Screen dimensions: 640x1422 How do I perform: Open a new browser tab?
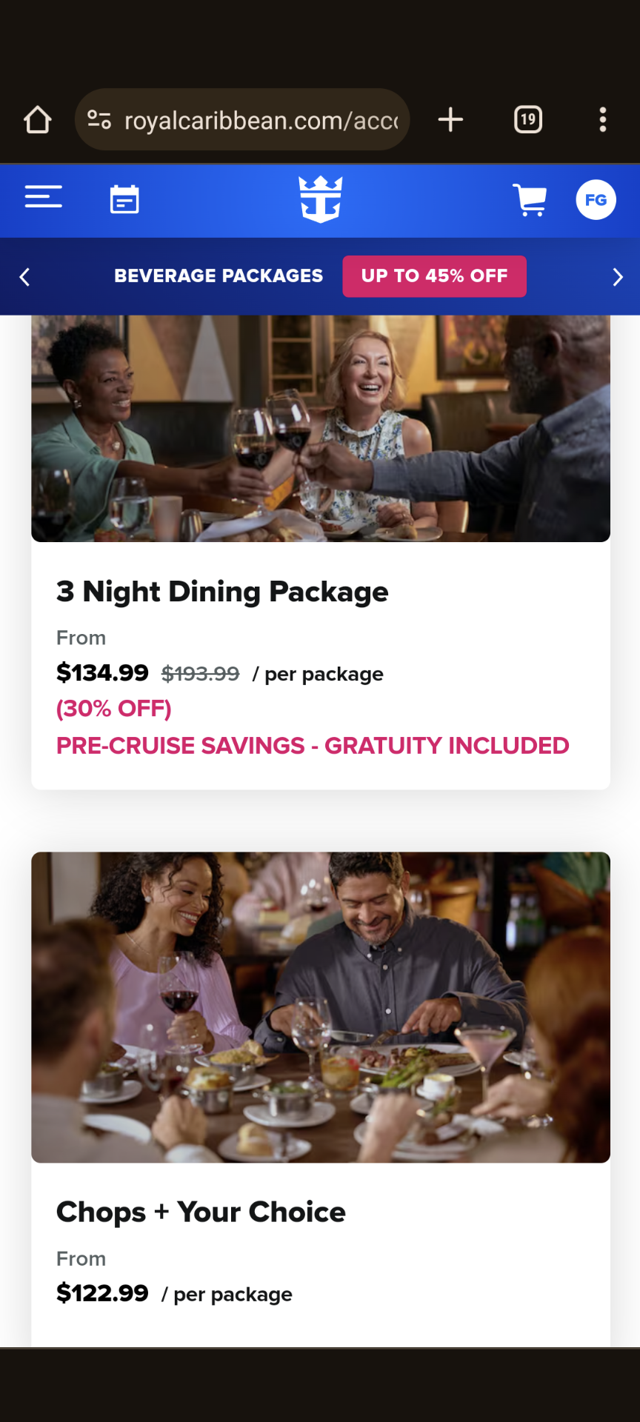coord(450,119)
